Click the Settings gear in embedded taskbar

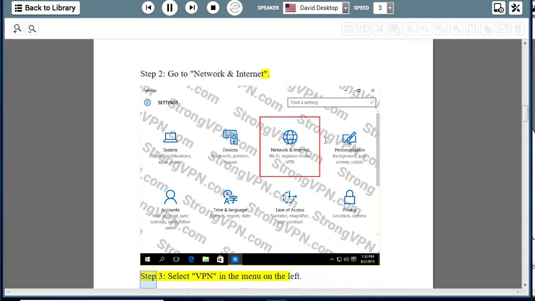235,260
